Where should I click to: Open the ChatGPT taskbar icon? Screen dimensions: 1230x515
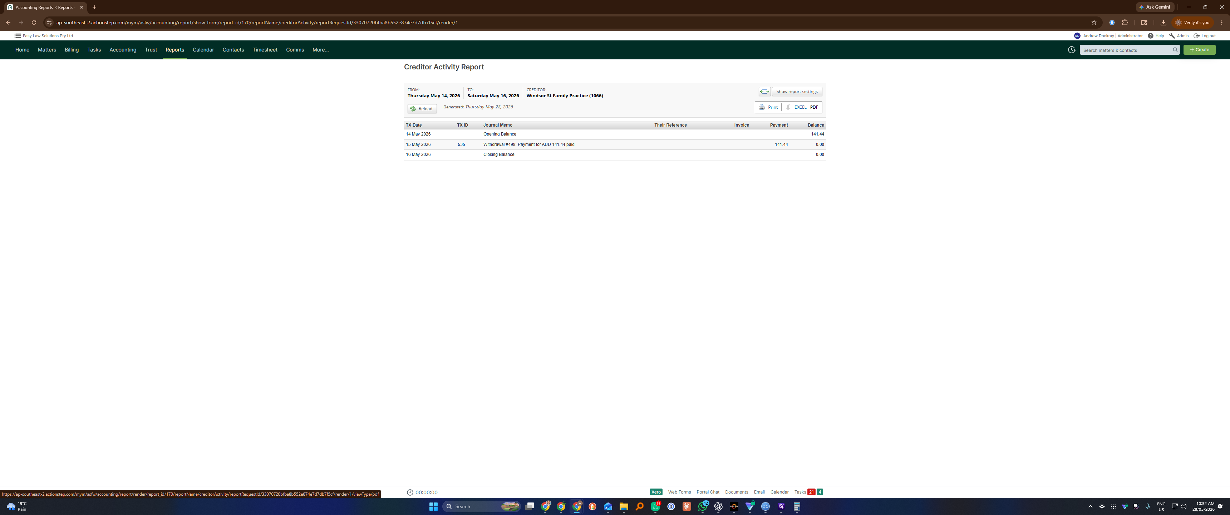718,506
